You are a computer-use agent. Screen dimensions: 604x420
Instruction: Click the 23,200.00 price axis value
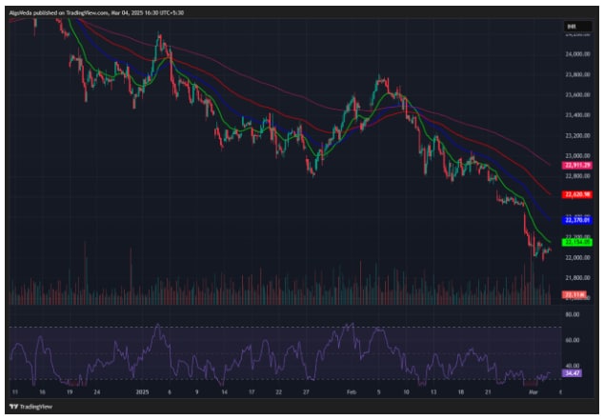tap(577, 135)
